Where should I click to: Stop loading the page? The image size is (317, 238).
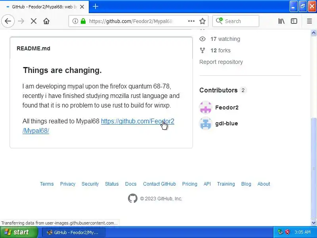point(34,21)
